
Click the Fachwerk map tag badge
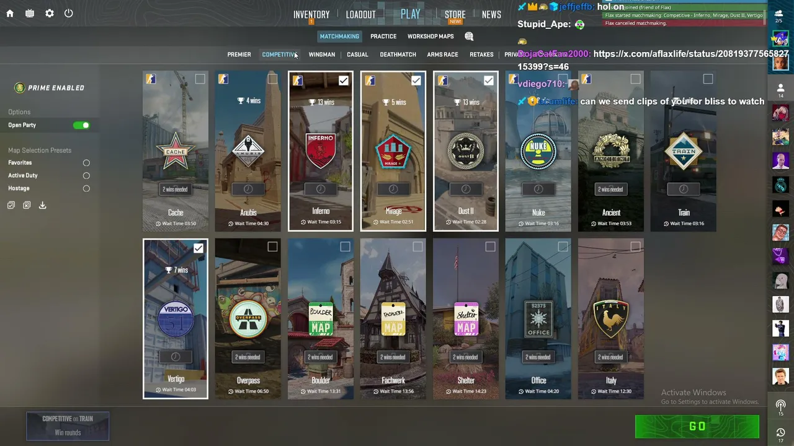[x=393, y=319]
